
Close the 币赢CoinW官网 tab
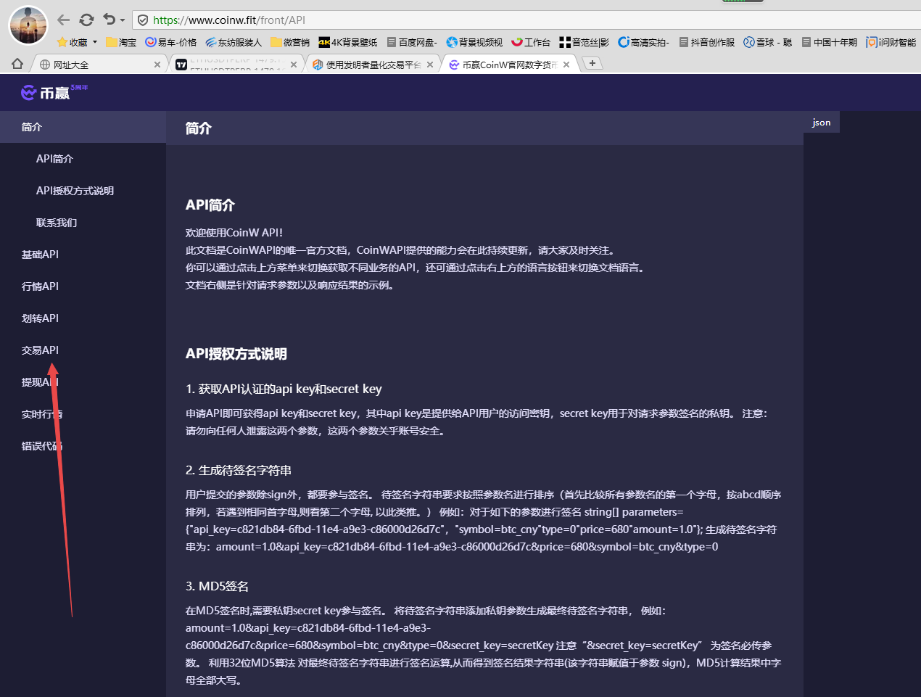click(566, 65)
